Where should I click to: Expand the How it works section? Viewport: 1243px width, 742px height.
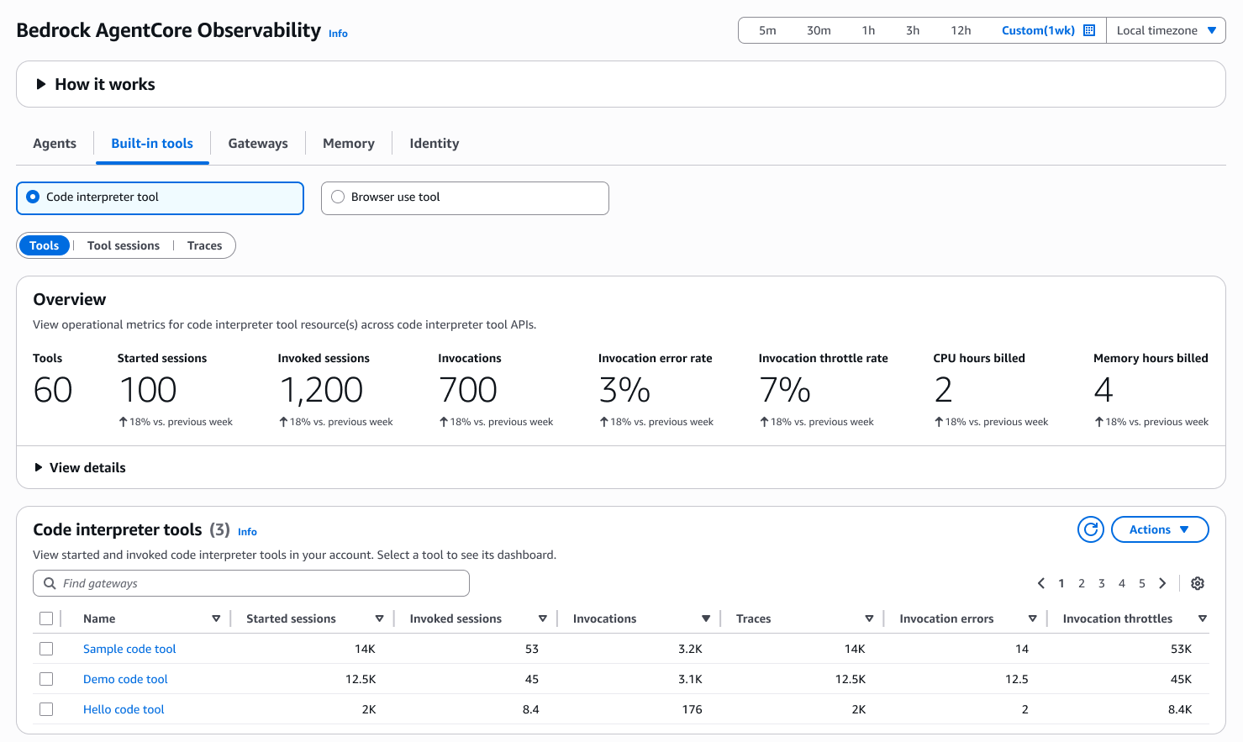click(95, 84)
